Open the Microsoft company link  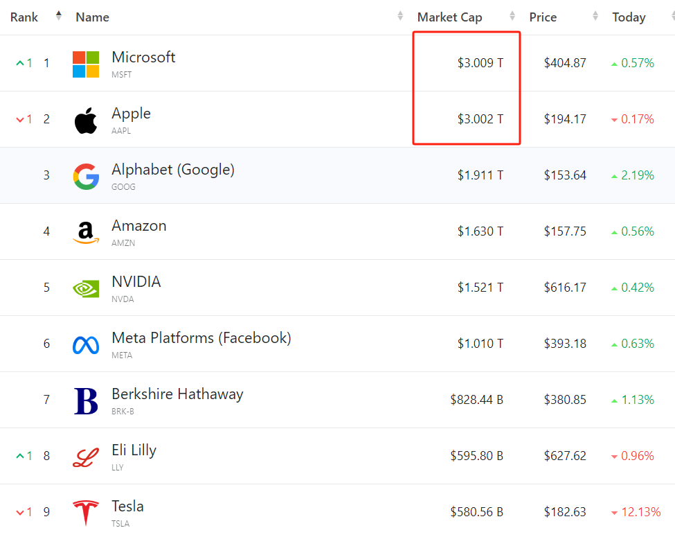click(x=143, y=58)
